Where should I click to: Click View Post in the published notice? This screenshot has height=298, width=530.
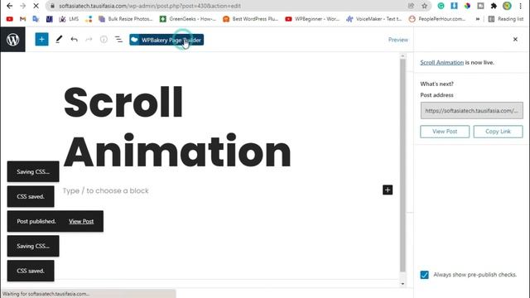click(81, 222)
